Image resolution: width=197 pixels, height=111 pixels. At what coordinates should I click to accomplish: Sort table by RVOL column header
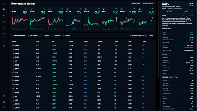86,41
